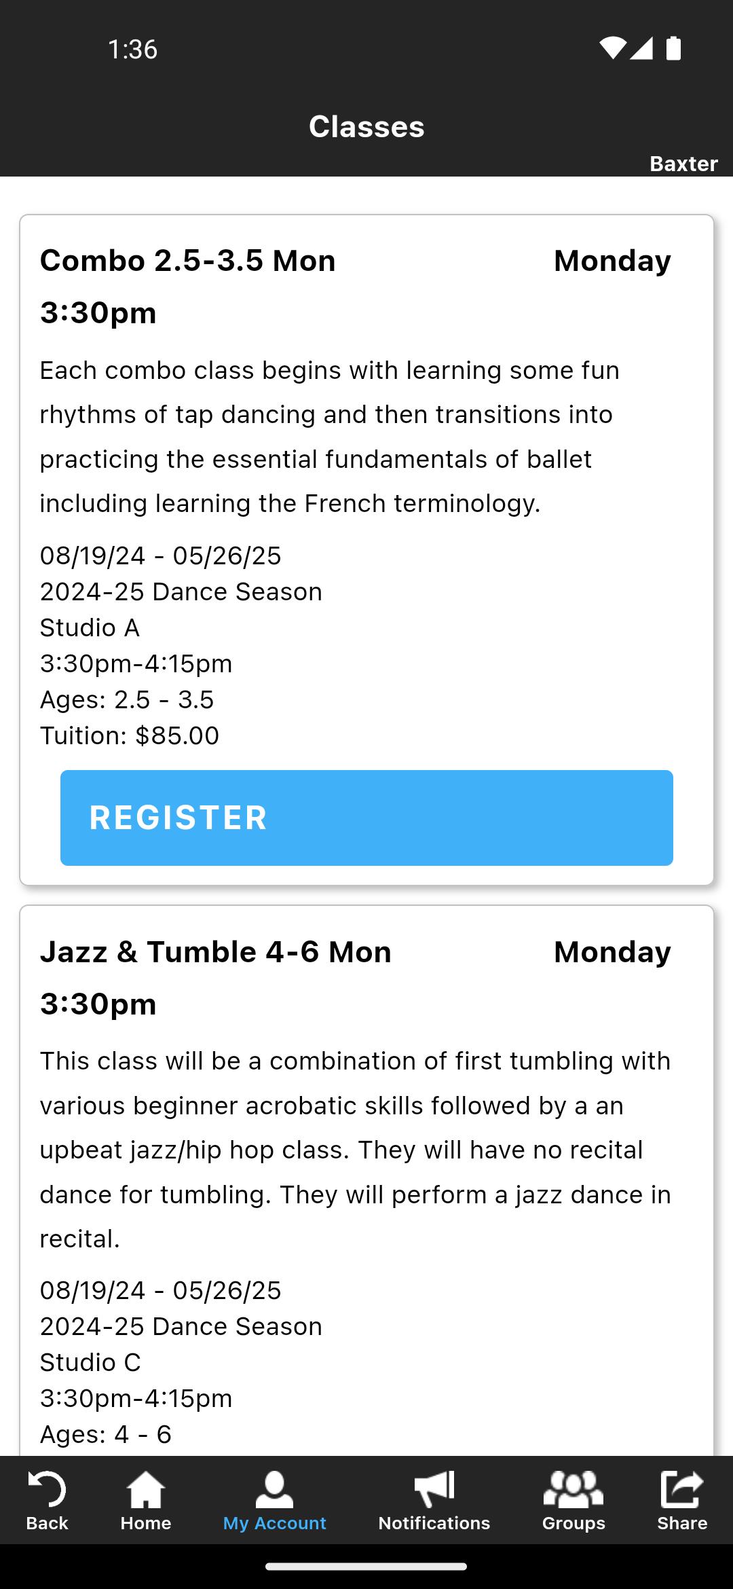Viewport: 733px width, 1589px height.
Task: Tap the Android gesture navigation bar
Action: pos(366,1567)
